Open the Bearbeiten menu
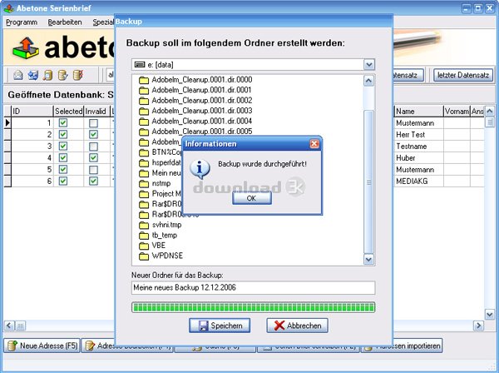Screen dimensions: 499x373 (x=65, y=22)
